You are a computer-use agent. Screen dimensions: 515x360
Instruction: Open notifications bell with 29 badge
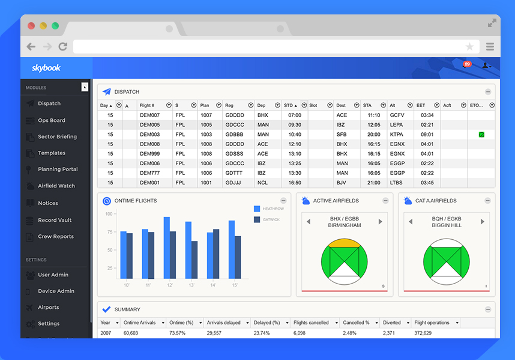click(x=466, y=65)
